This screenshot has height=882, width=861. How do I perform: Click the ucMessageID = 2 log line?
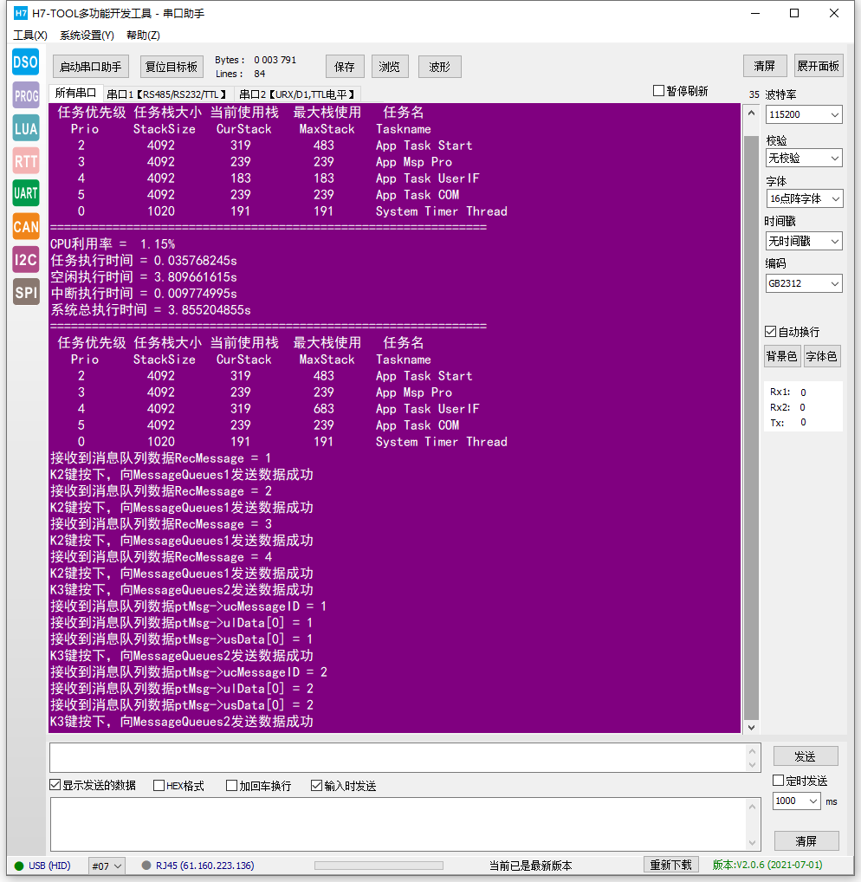pyautogui.click(x=188, y=671)
